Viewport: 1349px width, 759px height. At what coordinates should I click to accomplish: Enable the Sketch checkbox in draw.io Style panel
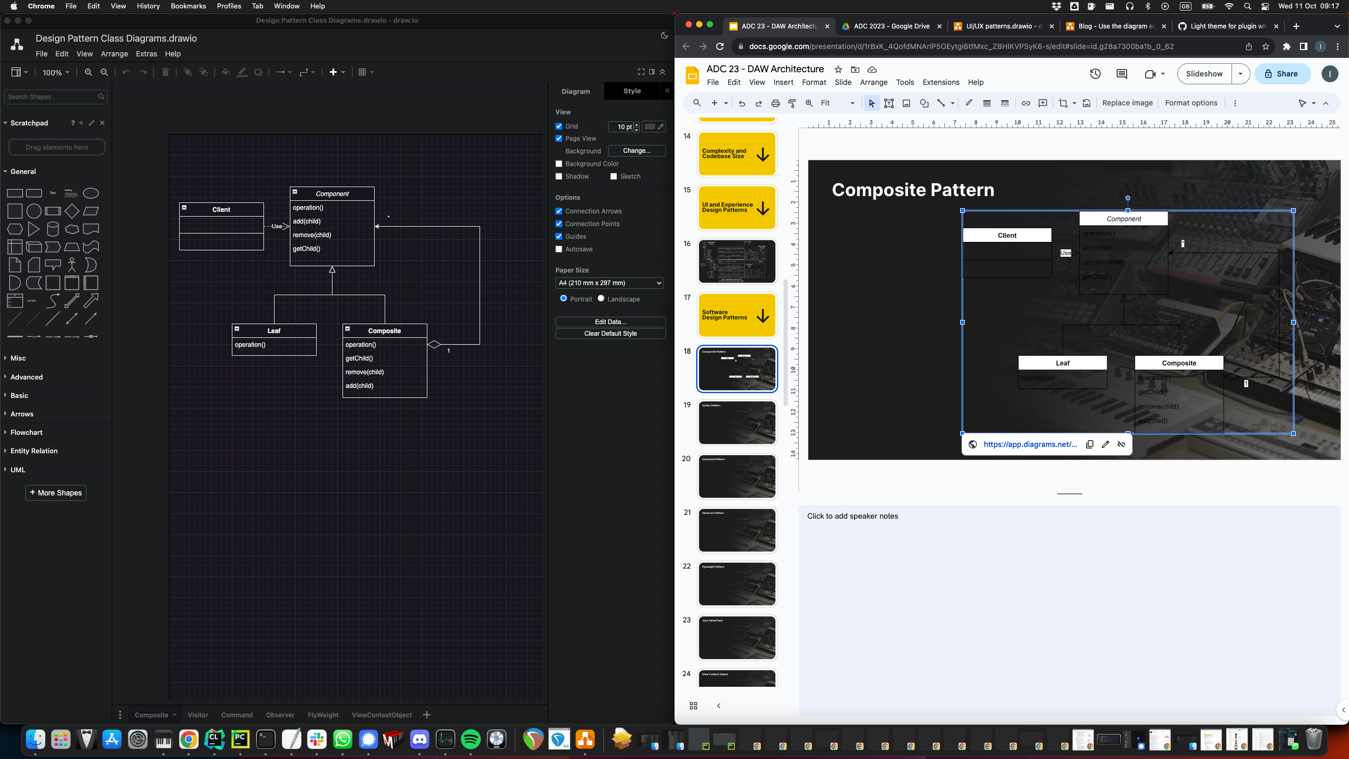coord(613,176)
